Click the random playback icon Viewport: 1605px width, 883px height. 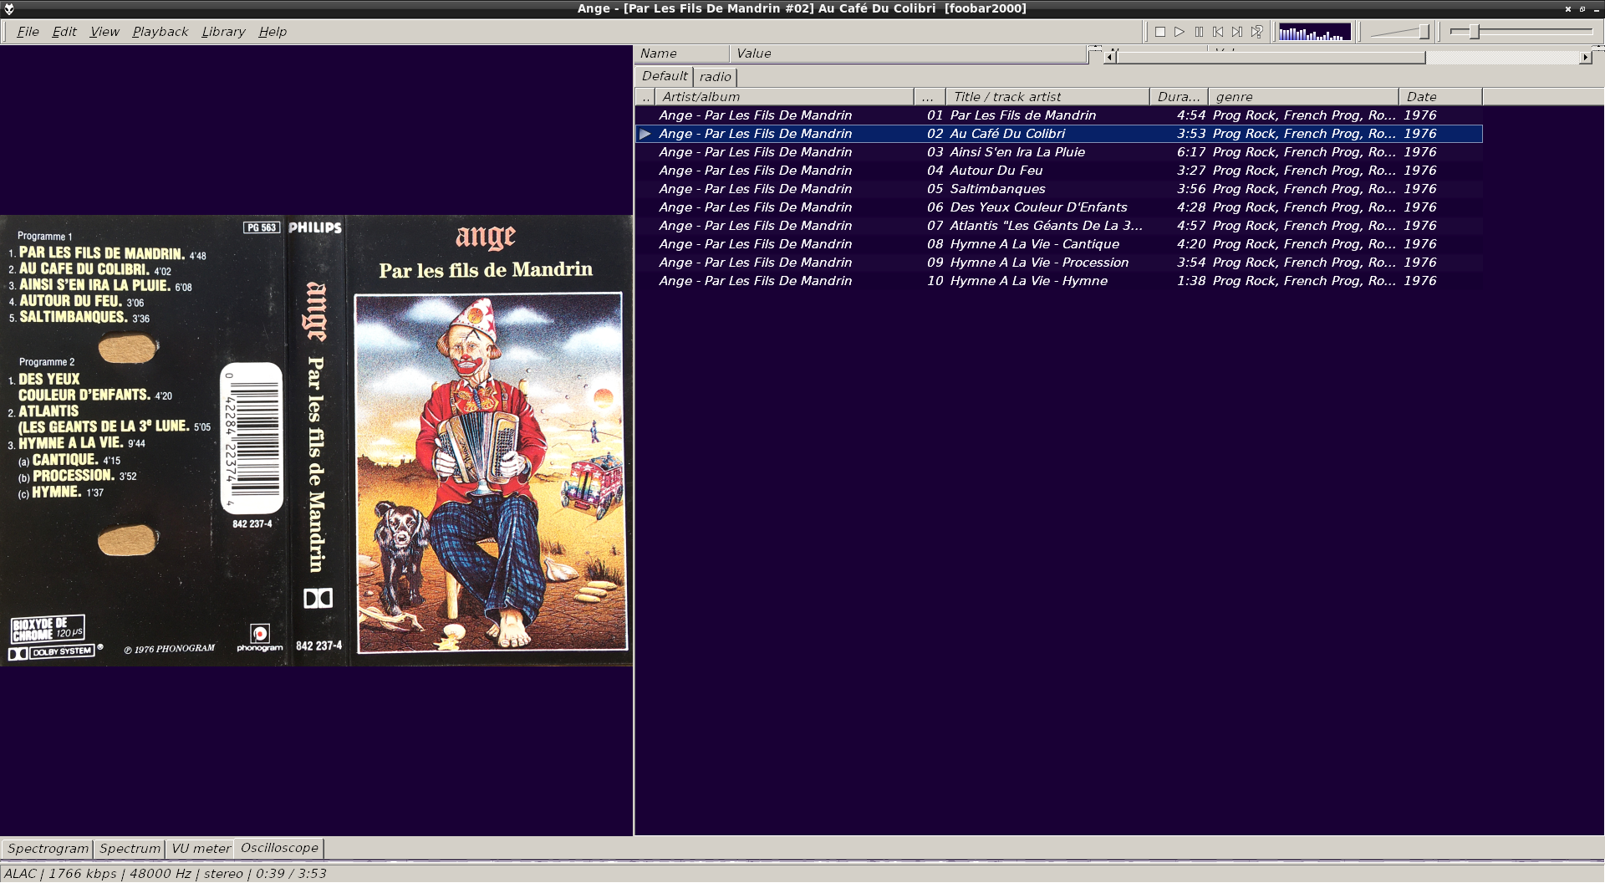(x=1256, y=32)
